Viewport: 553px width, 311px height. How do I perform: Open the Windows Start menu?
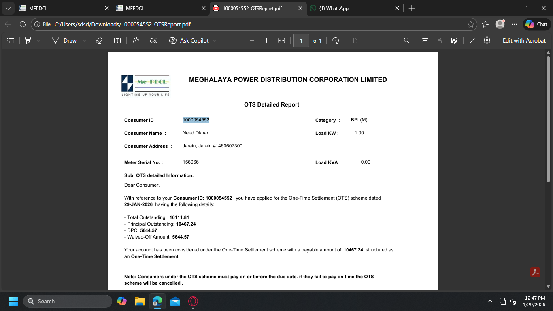[13, 301]
